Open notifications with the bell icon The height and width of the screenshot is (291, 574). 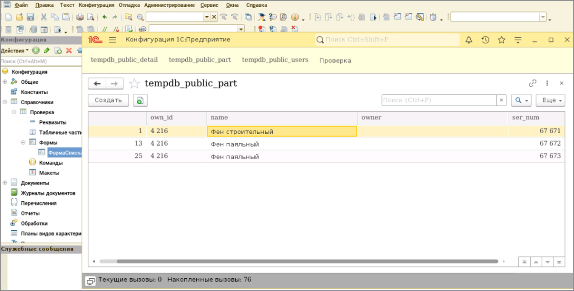[x=469, y=40]
